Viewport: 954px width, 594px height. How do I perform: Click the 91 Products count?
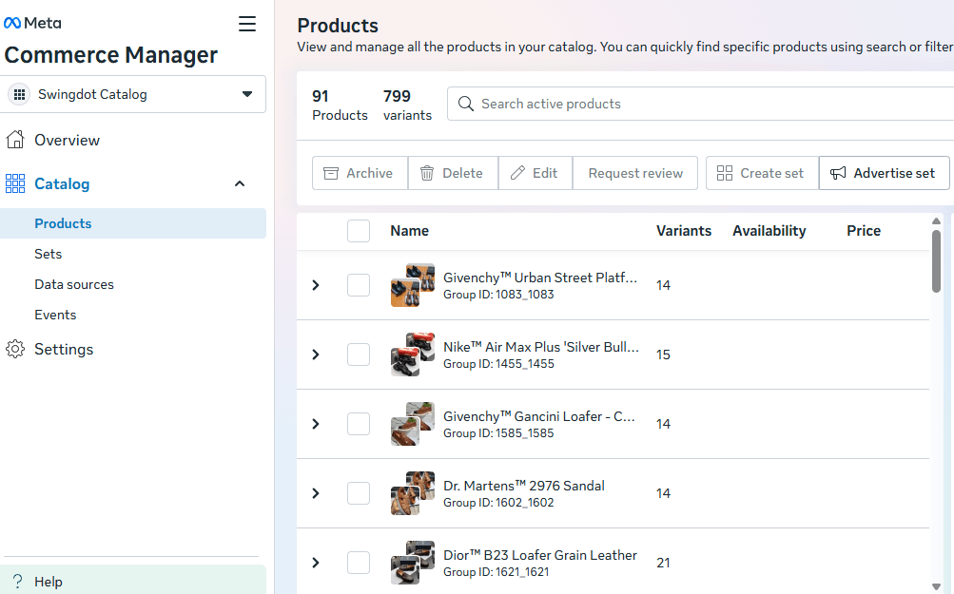[x=340, y=105]
